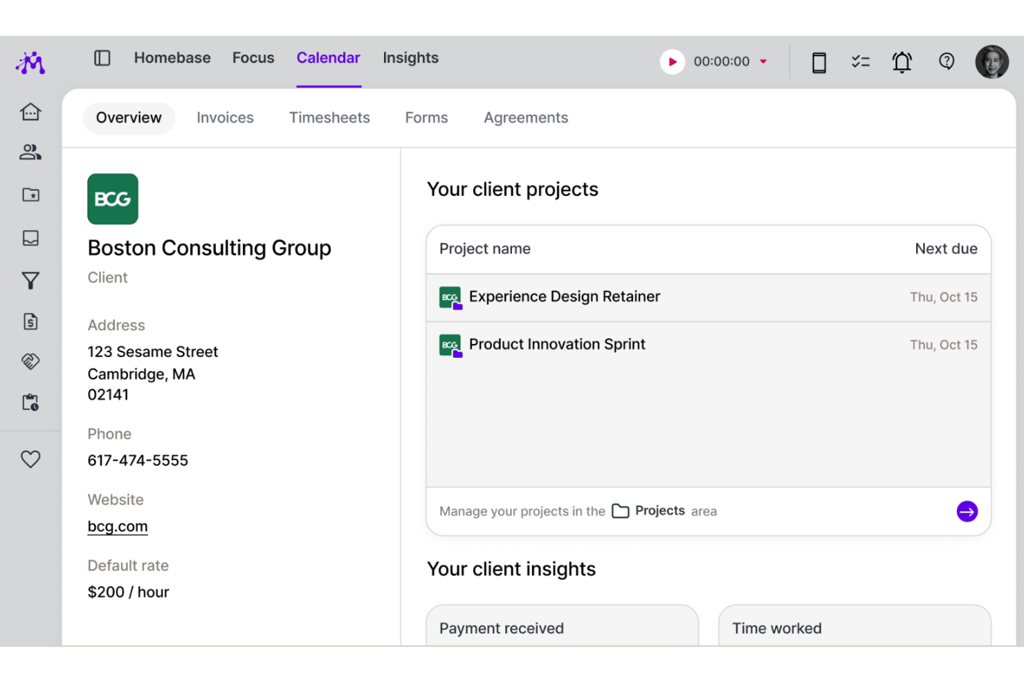This screenshot has height=683, width=1024.
Task: Toggle the sidebar panel icon
Action: pos(102,58)
